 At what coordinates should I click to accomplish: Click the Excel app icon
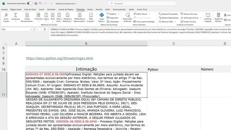pos(3,3)
